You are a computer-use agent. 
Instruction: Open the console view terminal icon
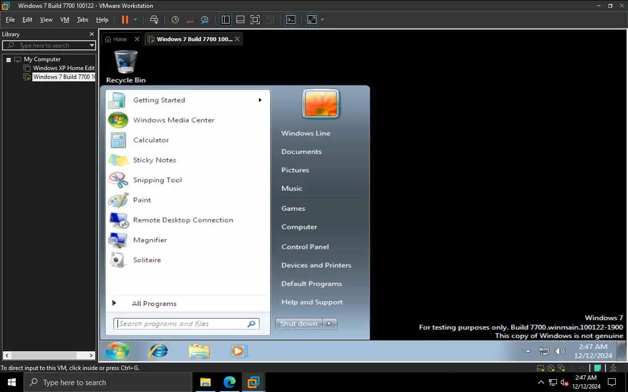click(291, 20)
